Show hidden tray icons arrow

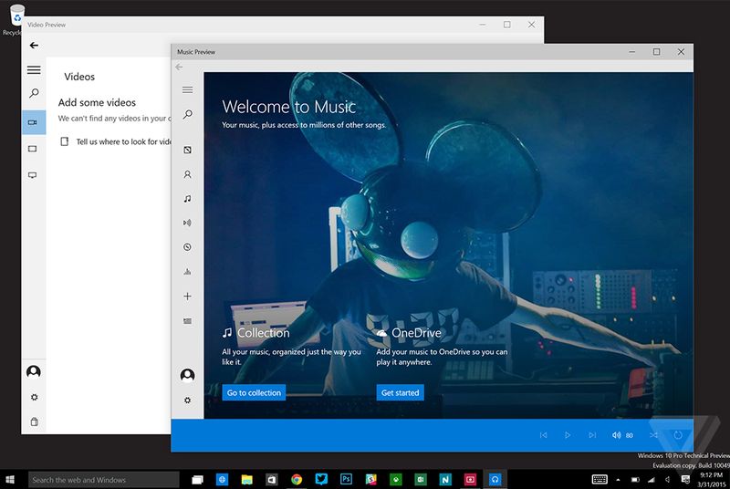[x=618, y=479]
